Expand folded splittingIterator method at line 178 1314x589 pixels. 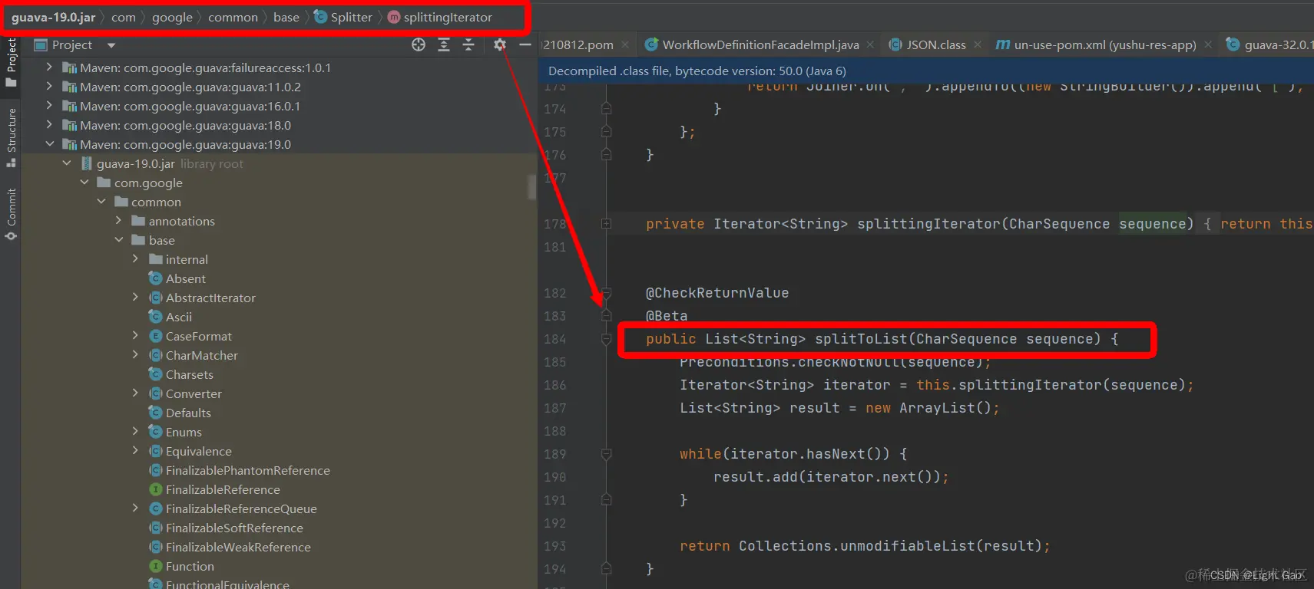[x=606, y=224]
